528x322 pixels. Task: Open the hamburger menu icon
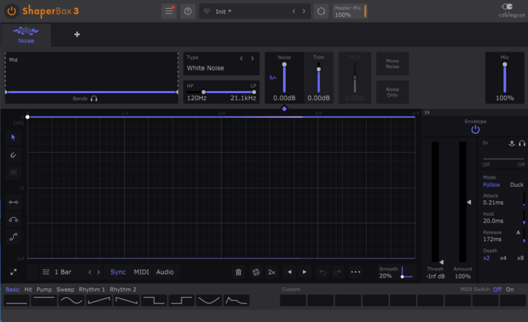pos(169,11)
